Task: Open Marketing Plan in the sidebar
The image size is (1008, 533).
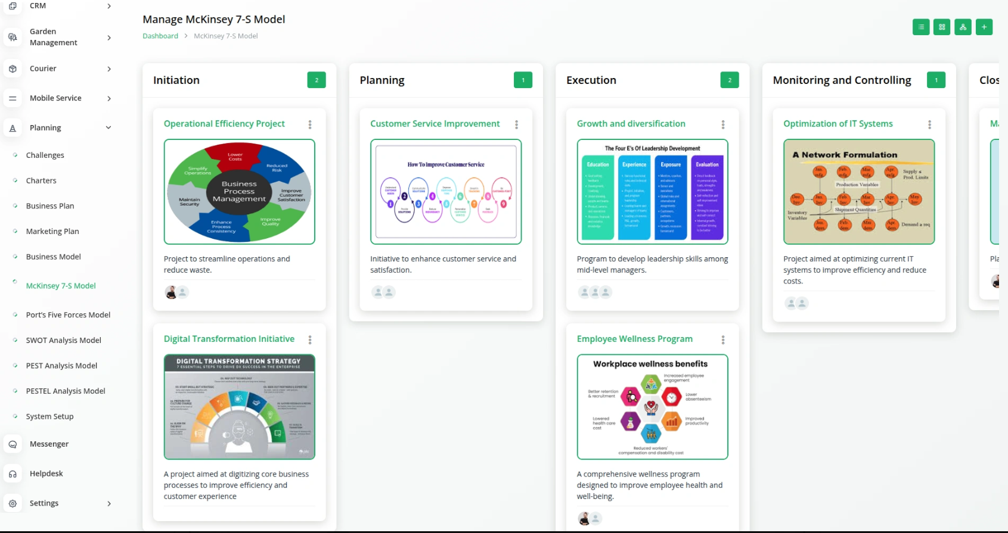Action: pos(52,231)
